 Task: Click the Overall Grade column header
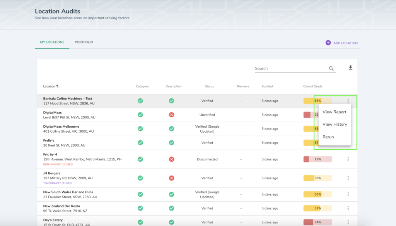pos(312,86)
